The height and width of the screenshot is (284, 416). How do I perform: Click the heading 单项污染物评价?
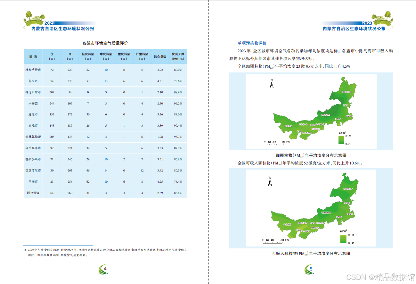click(x=252, y=43)
